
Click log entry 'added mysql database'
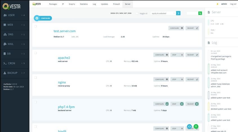click(220, 85)
